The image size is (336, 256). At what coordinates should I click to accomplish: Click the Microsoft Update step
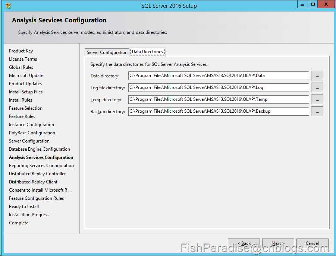click(x=26, y=76)
